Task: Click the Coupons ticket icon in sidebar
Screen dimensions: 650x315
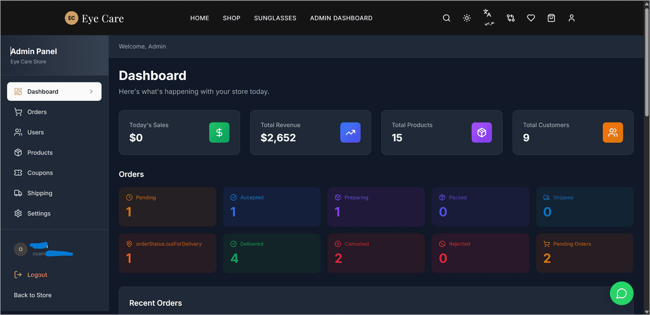Action: point(18,173)
